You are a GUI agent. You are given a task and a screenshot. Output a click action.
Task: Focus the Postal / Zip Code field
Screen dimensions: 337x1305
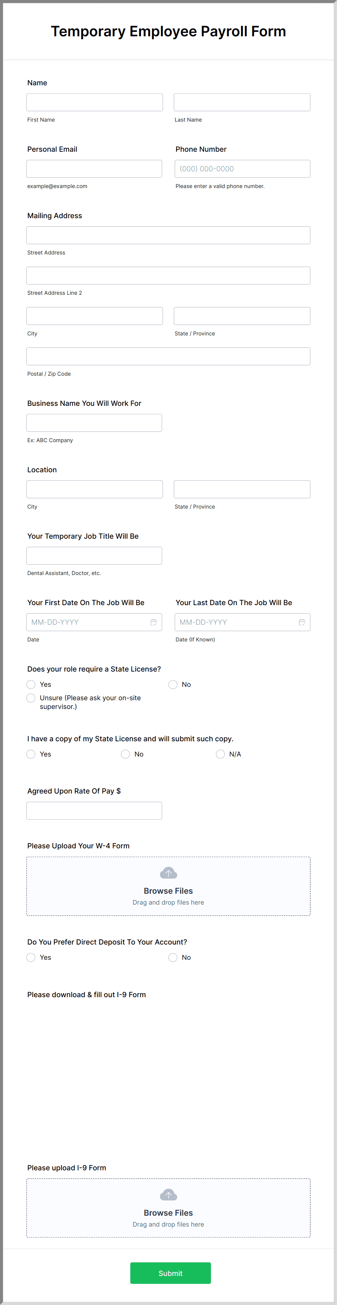pos(168,356)
